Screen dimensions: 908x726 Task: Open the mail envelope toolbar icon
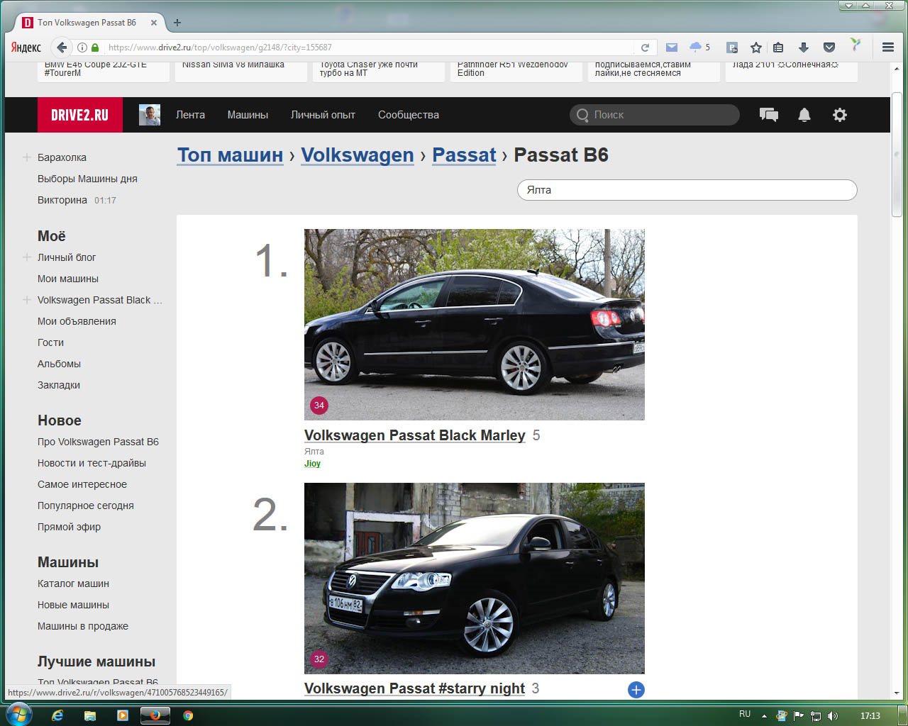pyautogui.click(x=672, y=48)
